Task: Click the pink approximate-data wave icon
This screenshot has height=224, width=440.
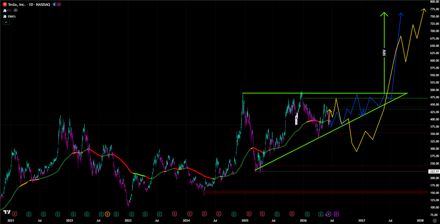Action: pos(59,4)
